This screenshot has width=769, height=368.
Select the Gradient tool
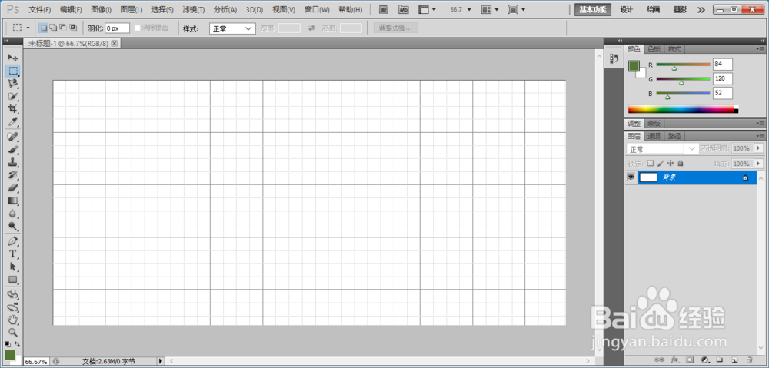coord(13,201)
